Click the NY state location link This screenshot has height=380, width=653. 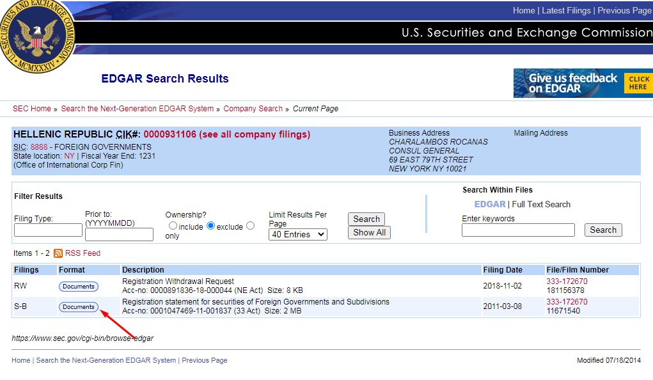tap(69, 156)
